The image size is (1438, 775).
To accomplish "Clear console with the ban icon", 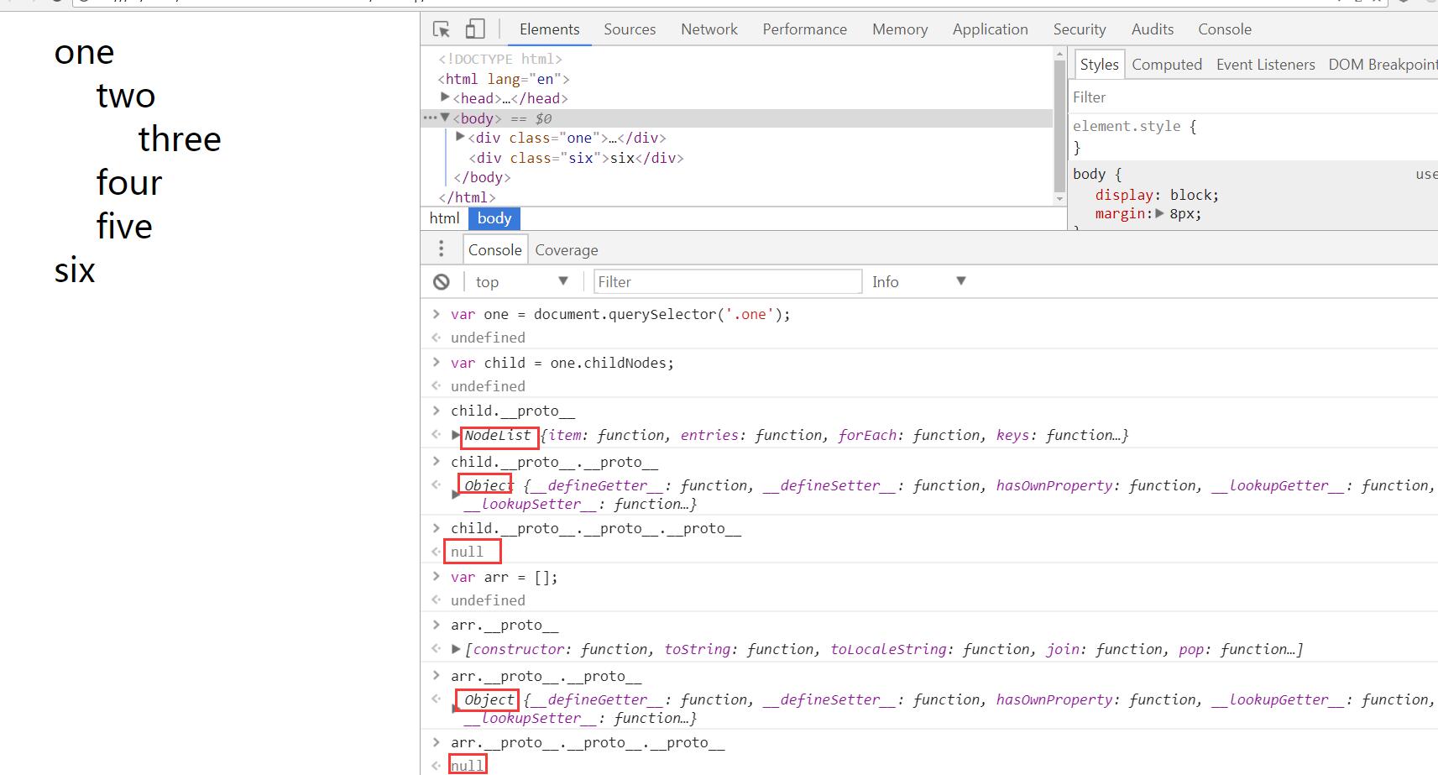I will [442, 282].
